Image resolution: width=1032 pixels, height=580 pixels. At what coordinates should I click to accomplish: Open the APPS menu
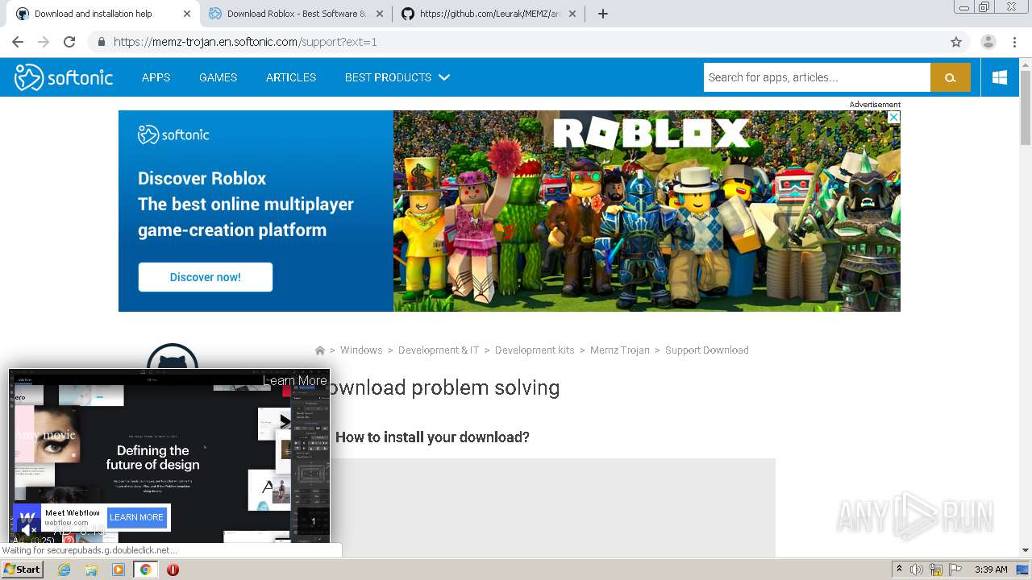coord(156,77)
